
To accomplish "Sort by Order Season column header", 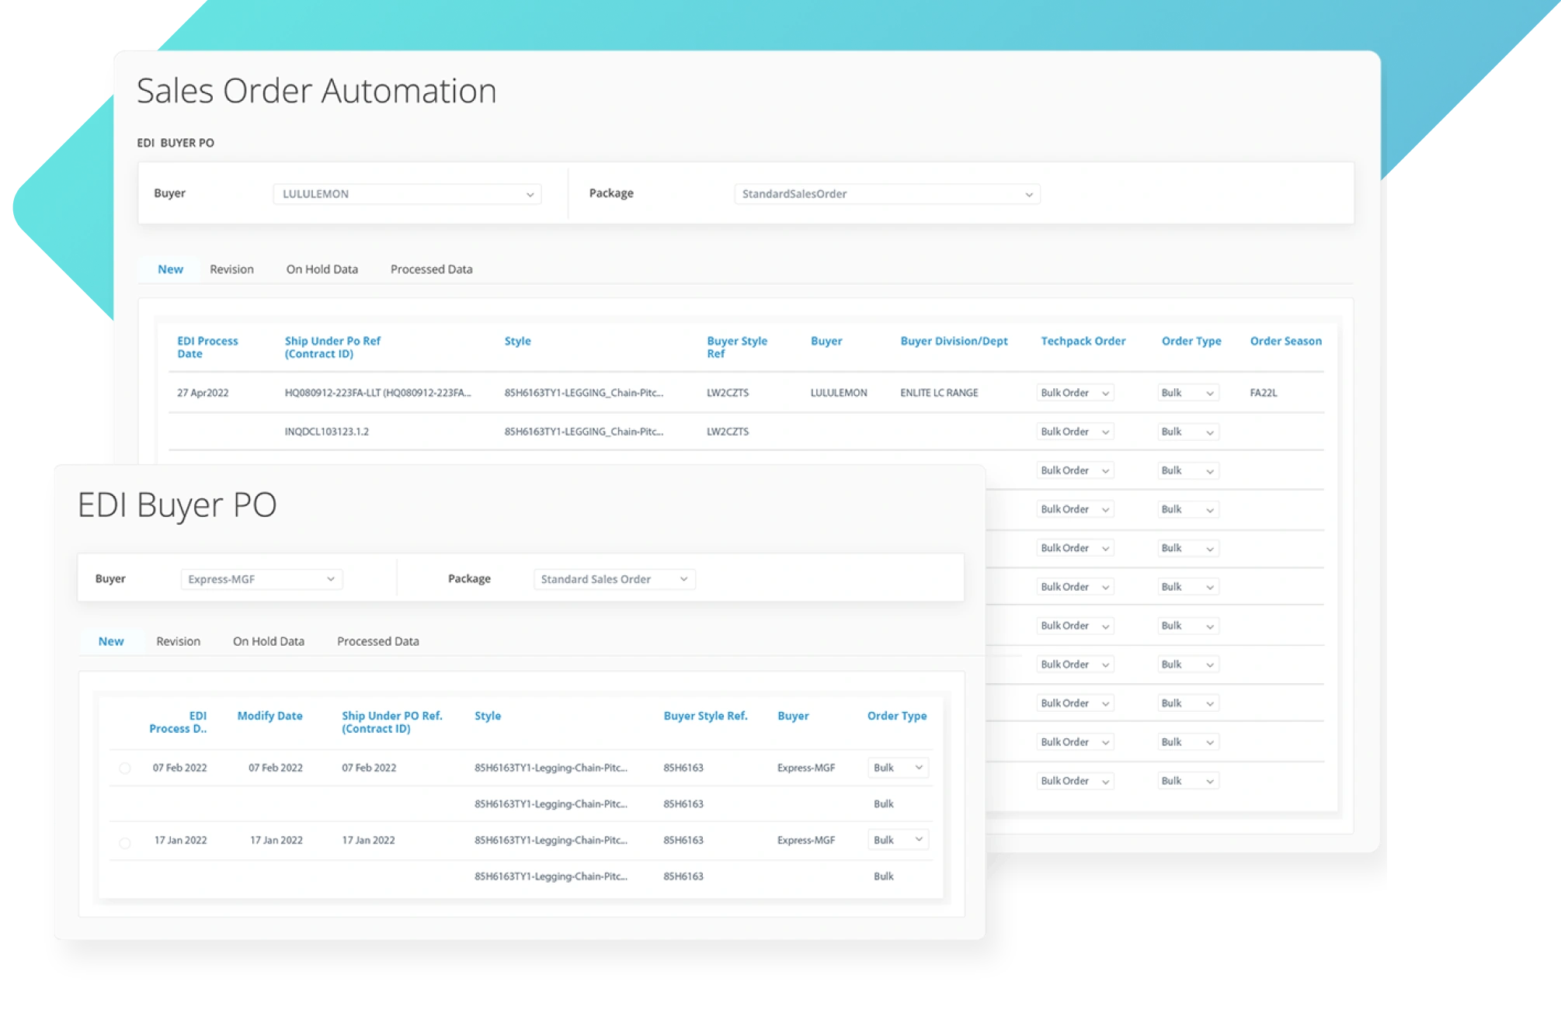I will click(1285, 341).
